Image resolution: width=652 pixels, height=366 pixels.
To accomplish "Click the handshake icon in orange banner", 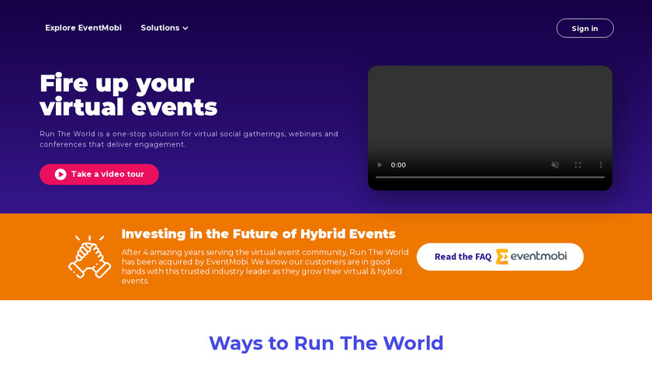I will click(x=89, y=257).
